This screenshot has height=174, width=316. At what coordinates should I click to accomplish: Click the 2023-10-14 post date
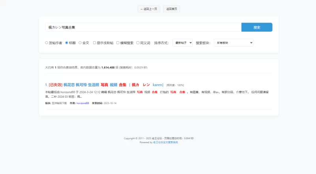tap(110, 103)
